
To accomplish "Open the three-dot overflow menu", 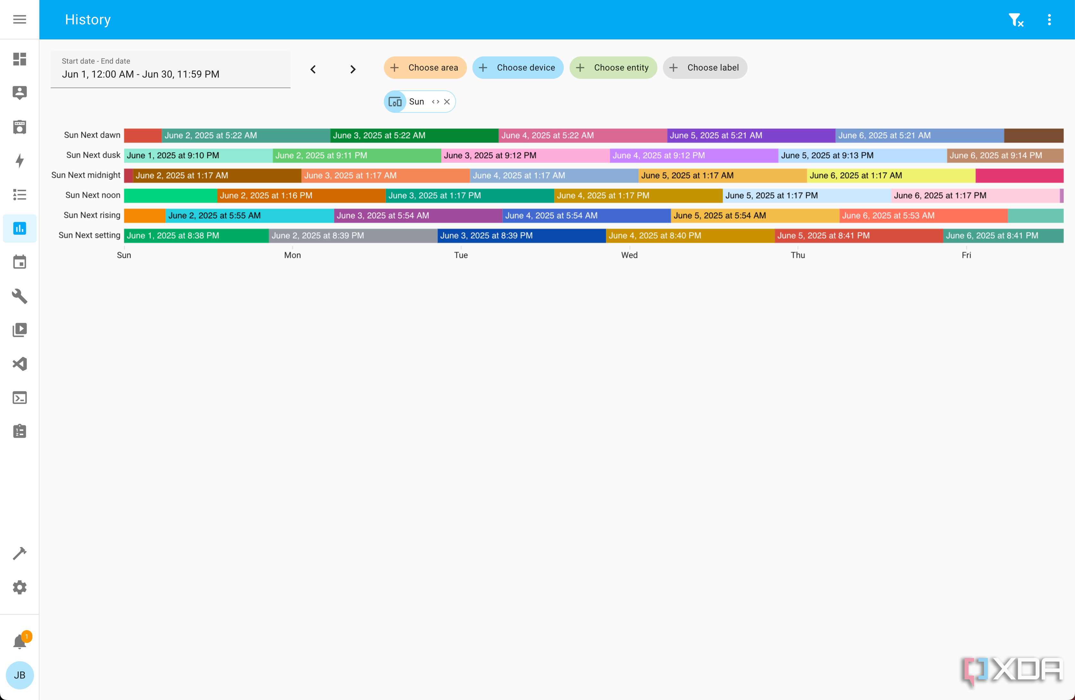I will coord(1049,20).
